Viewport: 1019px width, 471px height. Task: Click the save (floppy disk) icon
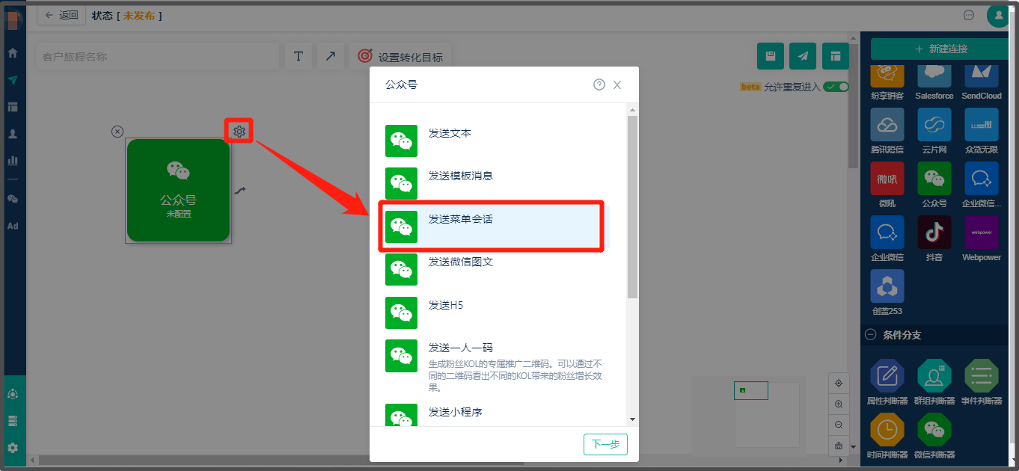click(x=771, y=56)
